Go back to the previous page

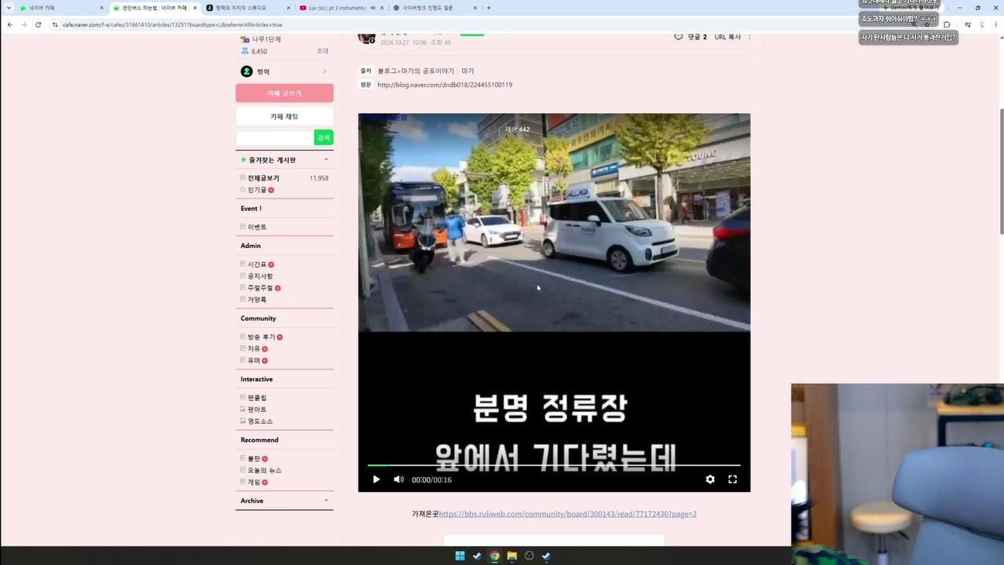tap(9, 24)
